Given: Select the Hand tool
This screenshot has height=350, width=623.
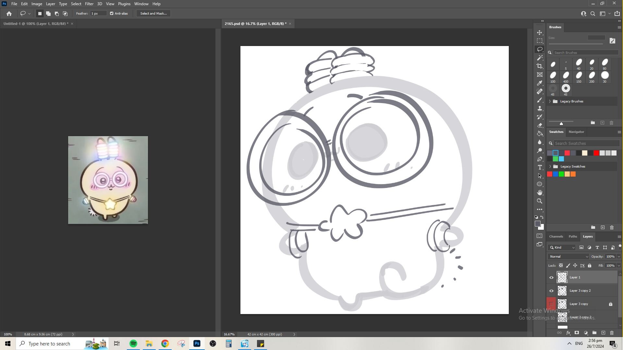Looking at the screenshot, I should pyautogui.click(x=540, y=193).
